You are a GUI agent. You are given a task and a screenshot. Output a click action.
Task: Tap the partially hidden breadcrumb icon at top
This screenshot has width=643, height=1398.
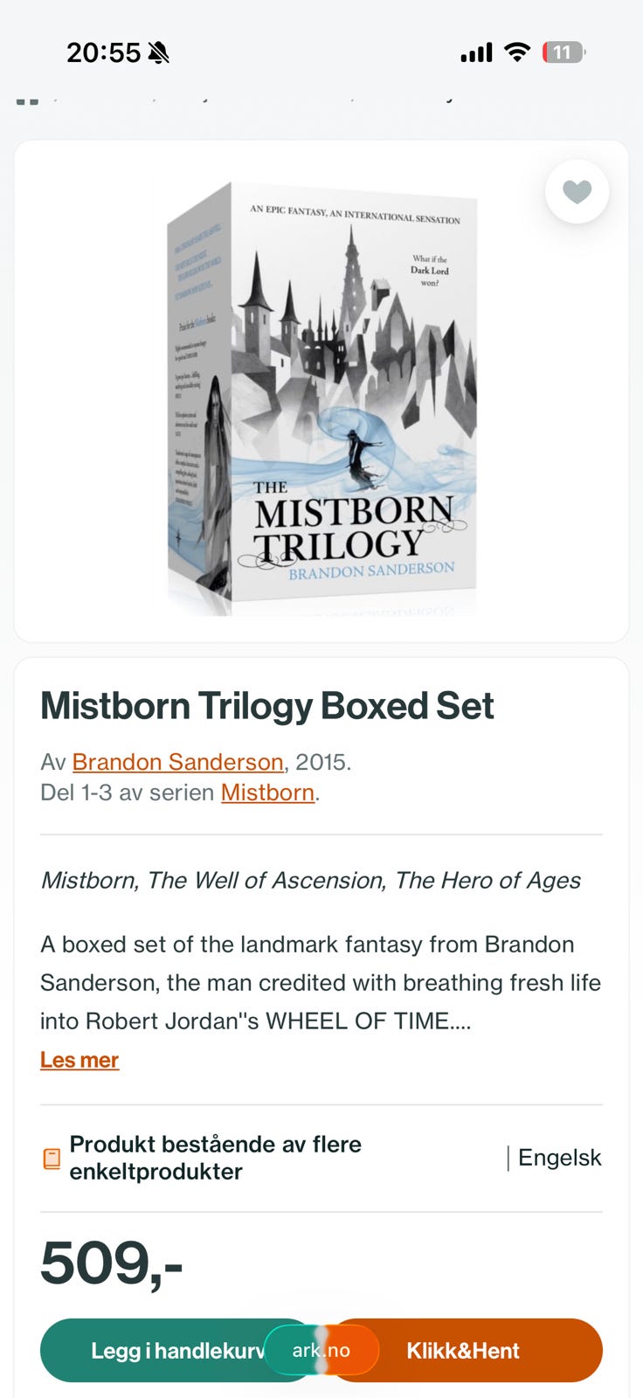click(28, 100)
